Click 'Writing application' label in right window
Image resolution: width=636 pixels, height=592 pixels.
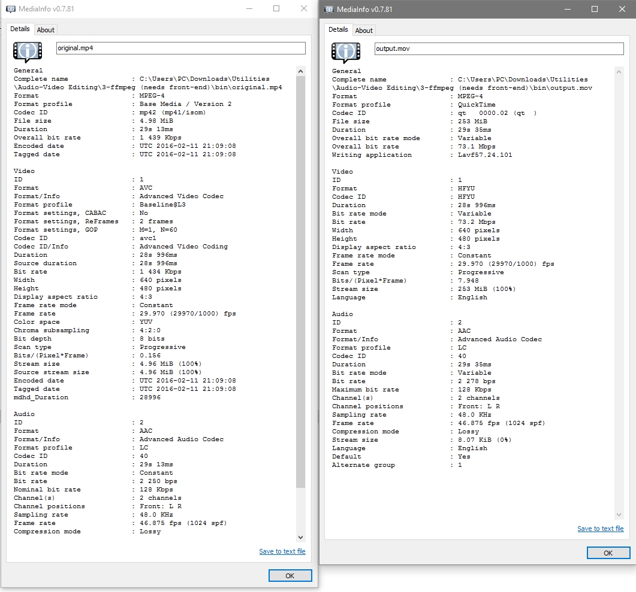372,154
